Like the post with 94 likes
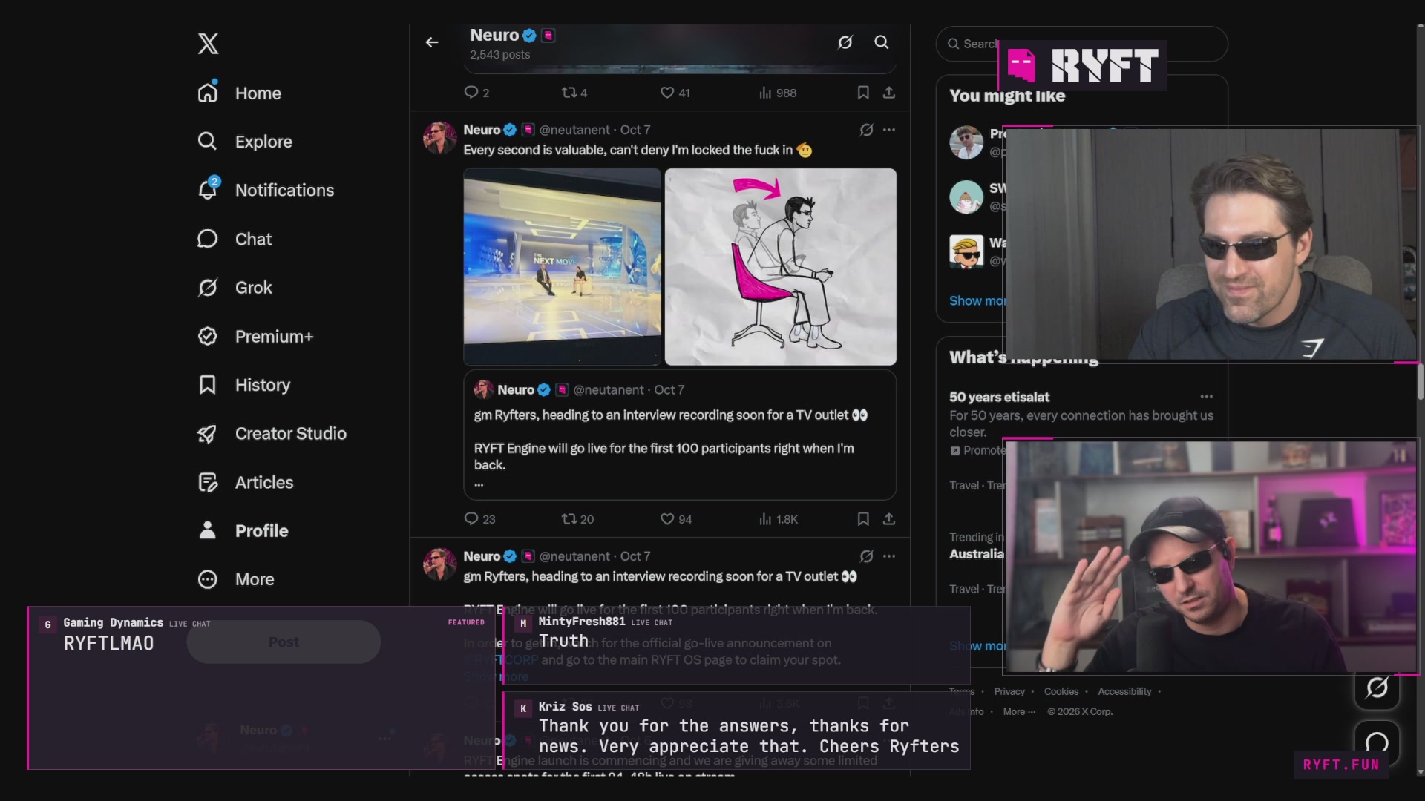Viewport: 1425px width, 801px height. (x=676, y=519)
